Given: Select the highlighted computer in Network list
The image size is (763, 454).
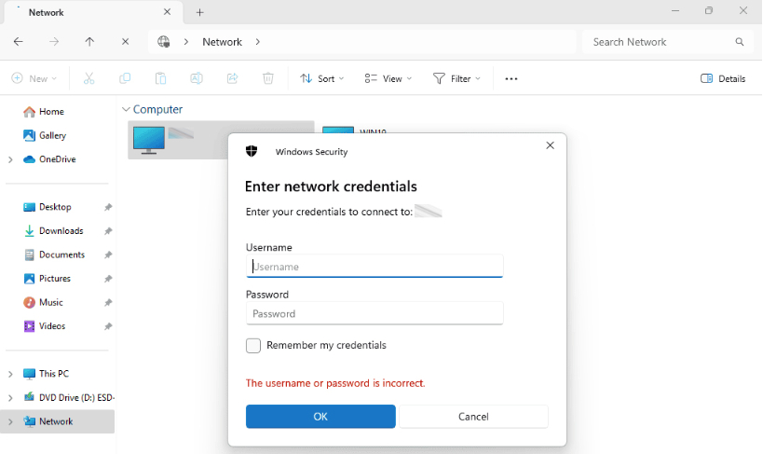Looking at the screenshot, I should click(178, 140).
